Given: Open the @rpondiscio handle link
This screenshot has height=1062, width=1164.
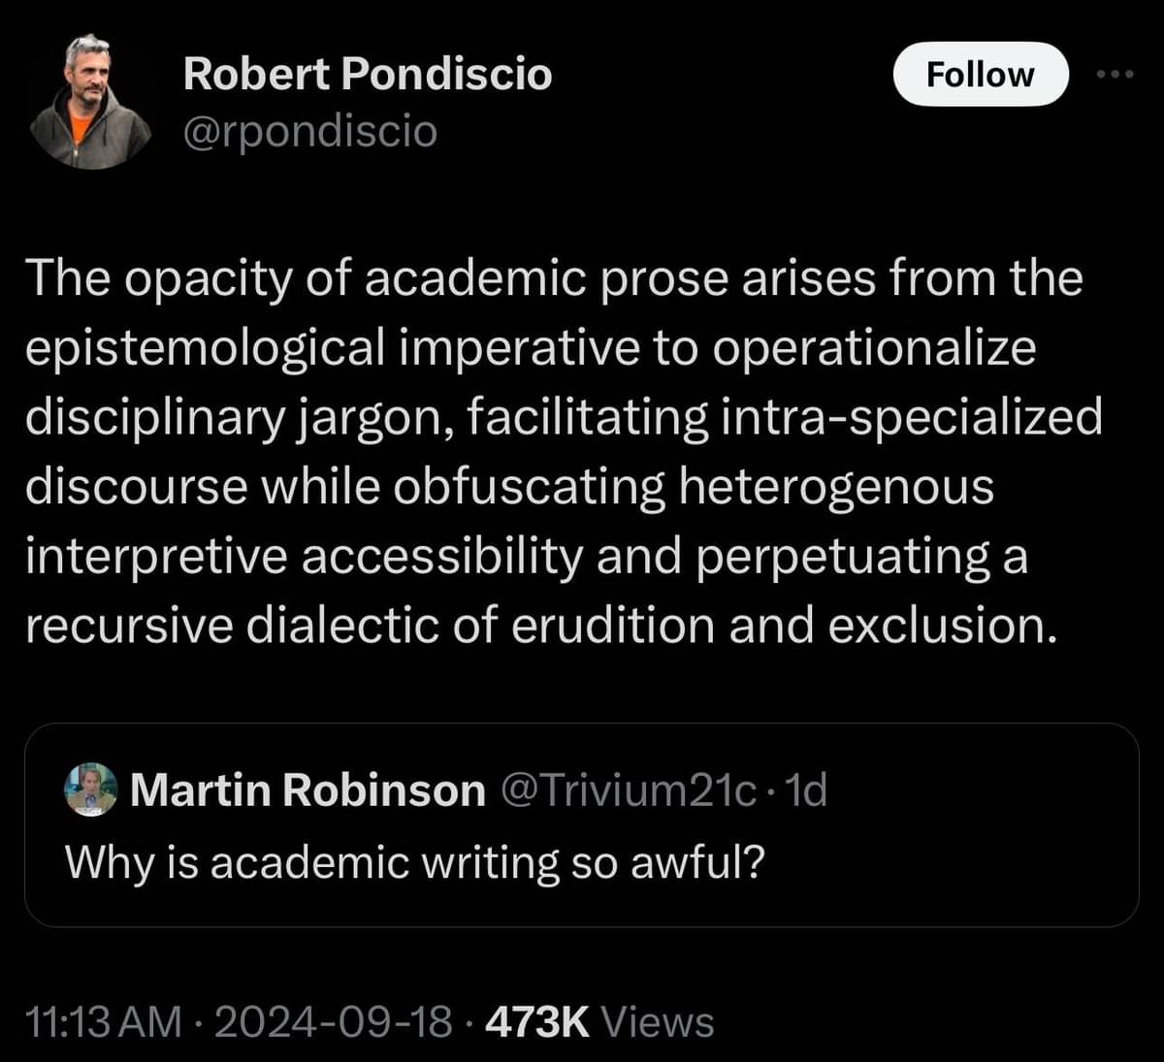Looking at the screenshot, I should 309,131.
